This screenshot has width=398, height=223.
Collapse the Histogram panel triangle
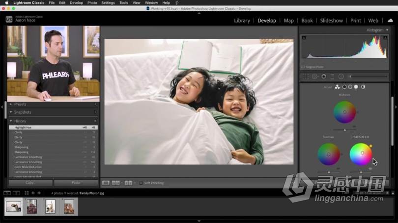point(387,30)
